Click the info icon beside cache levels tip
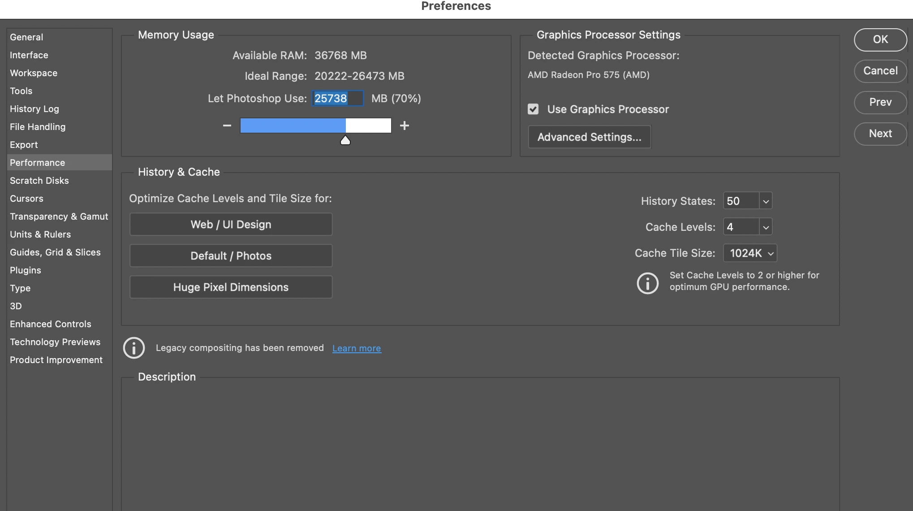The width and height of the screenshot is (913, 511). 647,283
